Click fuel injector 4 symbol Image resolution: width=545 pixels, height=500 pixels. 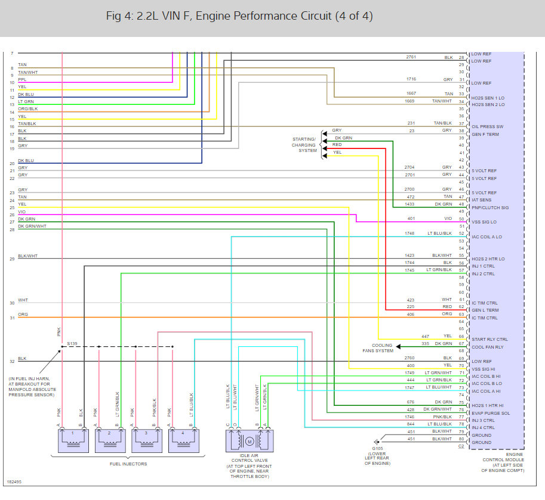[x=183, y=440]
